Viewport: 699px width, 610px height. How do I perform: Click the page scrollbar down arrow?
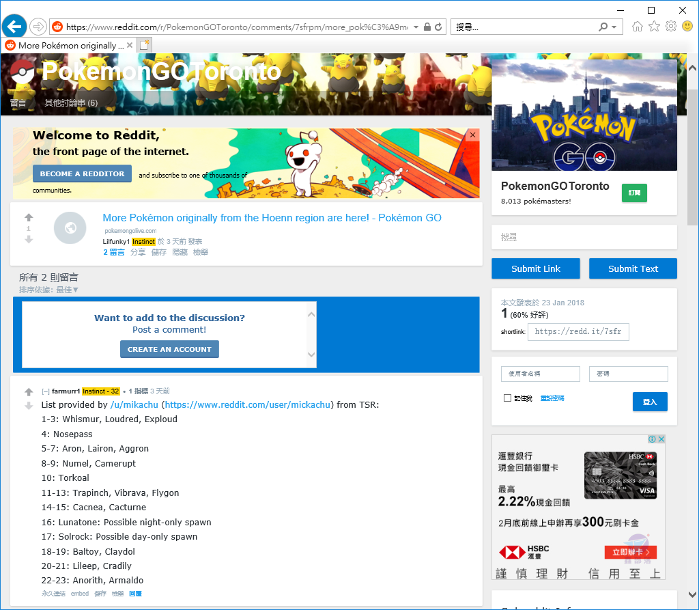[692, 594]
